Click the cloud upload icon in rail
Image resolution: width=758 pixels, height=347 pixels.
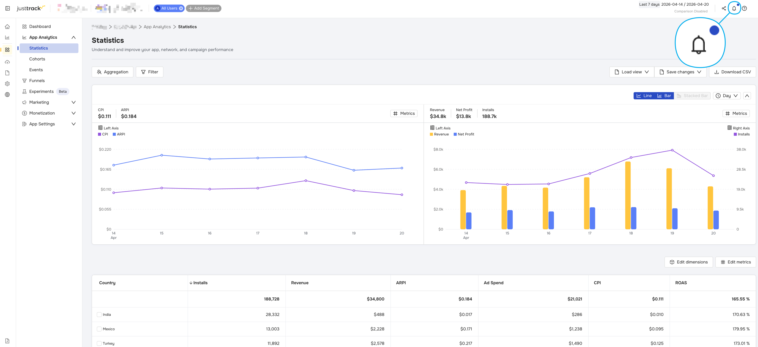(x=8, y=62)
